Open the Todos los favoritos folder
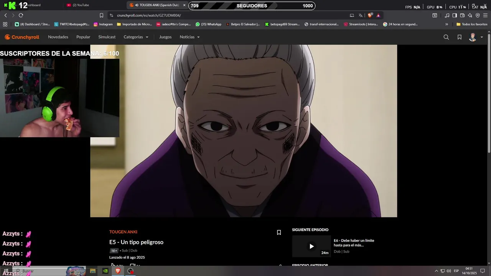This screenshot has width=491, height=276. pos(472,24)
